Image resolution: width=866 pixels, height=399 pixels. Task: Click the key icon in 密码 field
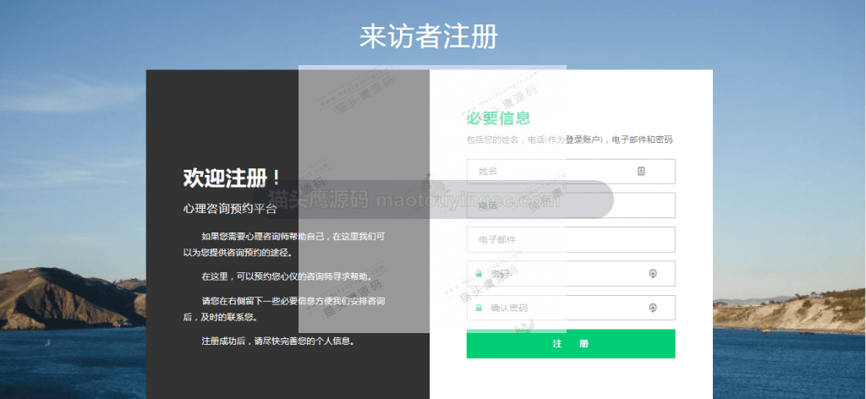click(653, 273)
